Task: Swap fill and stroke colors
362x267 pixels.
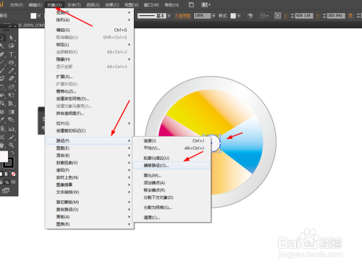Action: tap(12, 153)
